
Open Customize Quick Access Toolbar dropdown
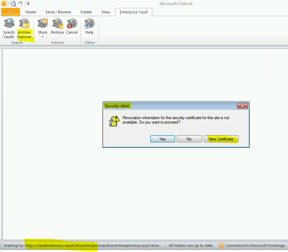(28, 4)
